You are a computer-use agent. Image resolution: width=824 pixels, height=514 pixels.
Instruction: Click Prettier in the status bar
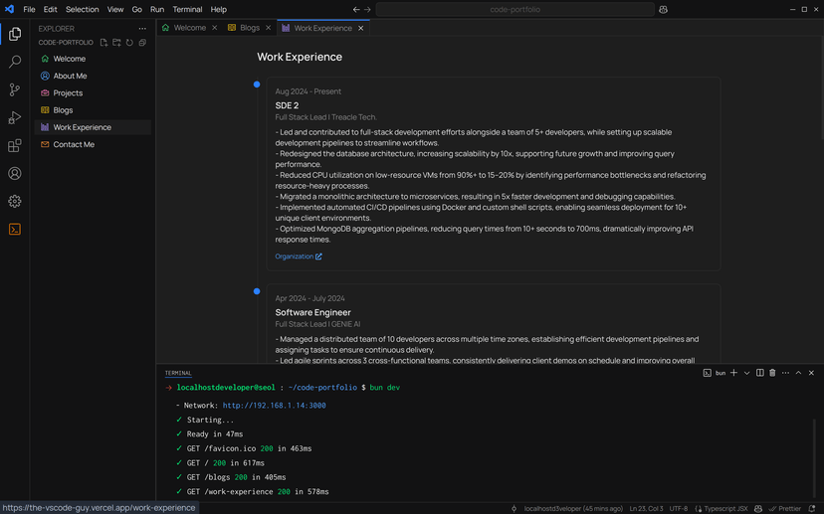click(x=784, y=508)
